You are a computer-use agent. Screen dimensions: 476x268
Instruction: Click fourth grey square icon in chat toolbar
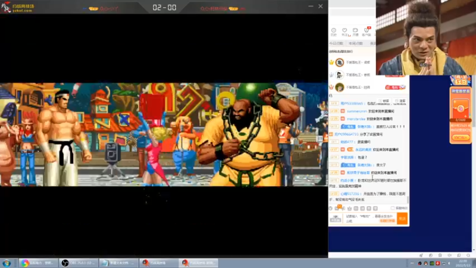tap(375, 208)
